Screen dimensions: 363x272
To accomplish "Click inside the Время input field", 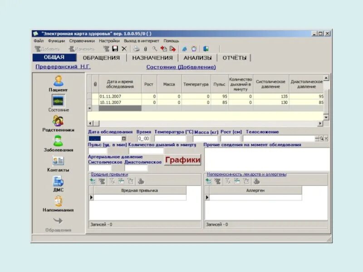I will coord(143,139).
